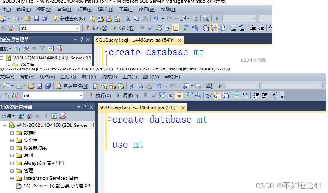The width and height of the screenshot is (328, 193).
Task: Open the mt database dropdown in upper window
Action: pos(77,28)
